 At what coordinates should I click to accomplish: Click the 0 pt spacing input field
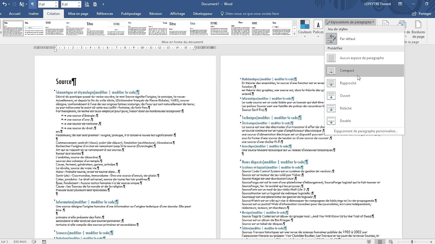[x=46, y=4]
